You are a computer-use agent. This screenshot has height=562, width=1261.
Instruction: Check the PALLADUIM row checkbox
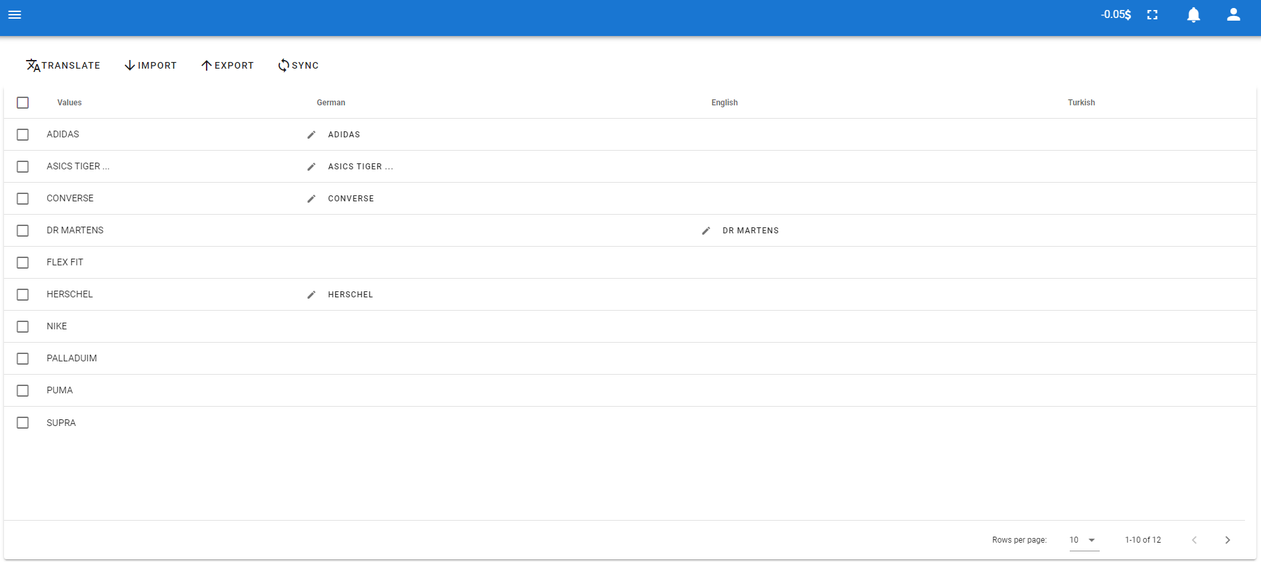(x=23, y=359)
